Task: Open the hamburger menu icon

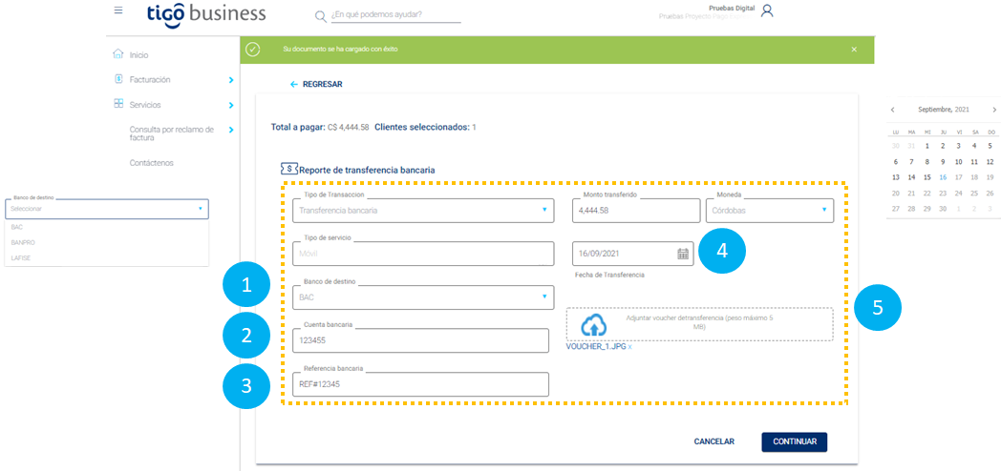Action: coord(118,10)
